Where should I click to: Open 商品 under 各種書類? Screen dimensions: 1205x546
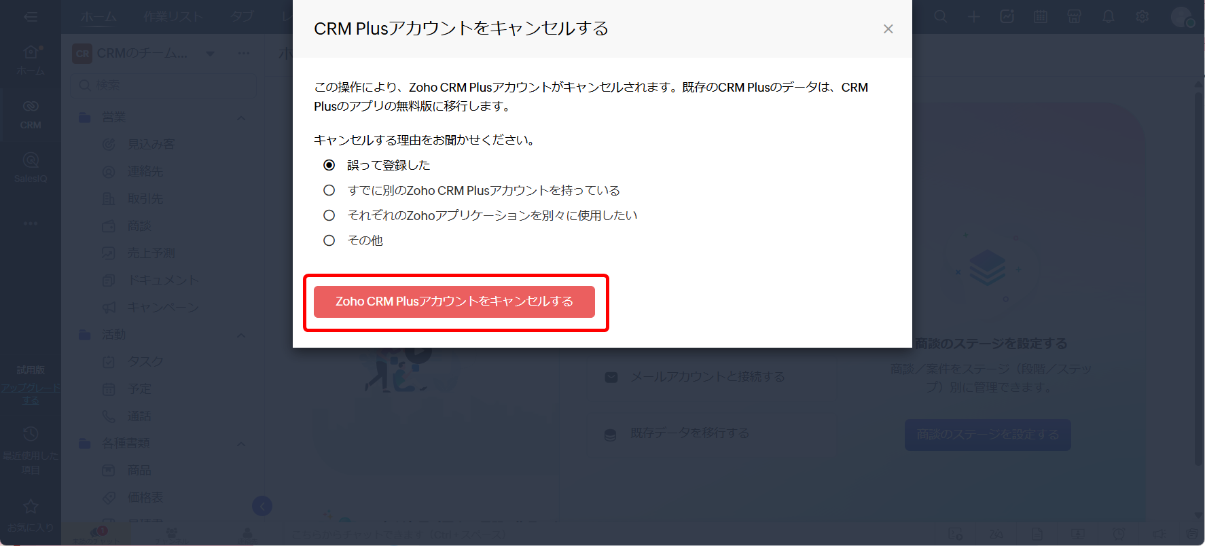[139, 471]
